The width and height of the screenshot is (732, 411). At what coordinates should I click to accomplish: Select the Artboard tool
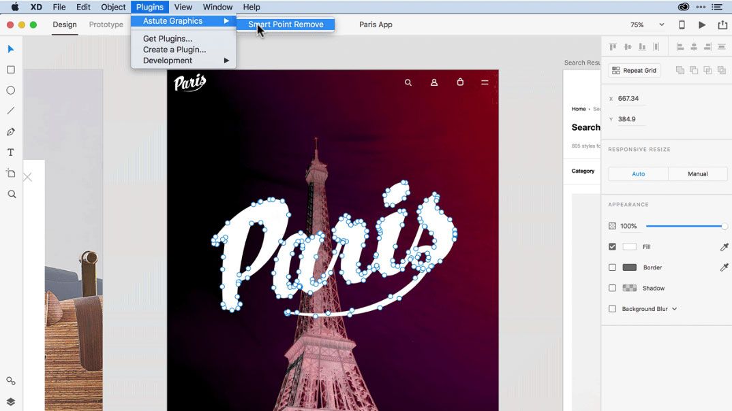pyautogui.click(x=11, y=174)
